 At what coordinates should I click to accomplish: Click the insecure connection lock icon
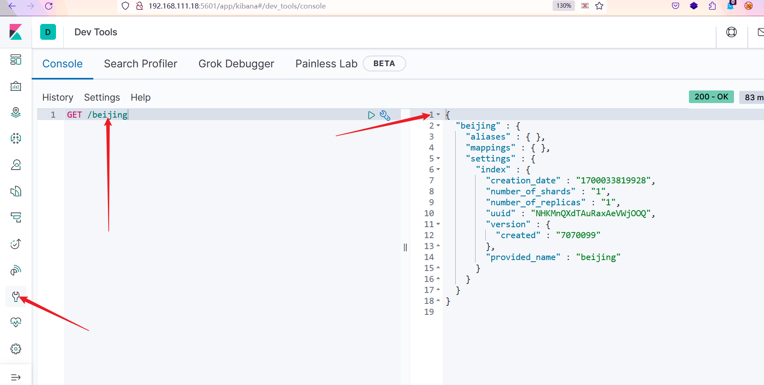[140, 6]
